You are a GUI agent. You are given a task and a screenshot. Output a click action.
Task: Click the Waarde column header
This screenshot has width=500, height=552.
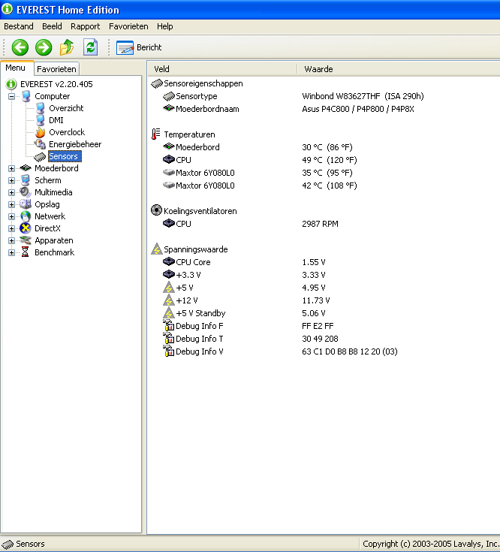point(399,69)
